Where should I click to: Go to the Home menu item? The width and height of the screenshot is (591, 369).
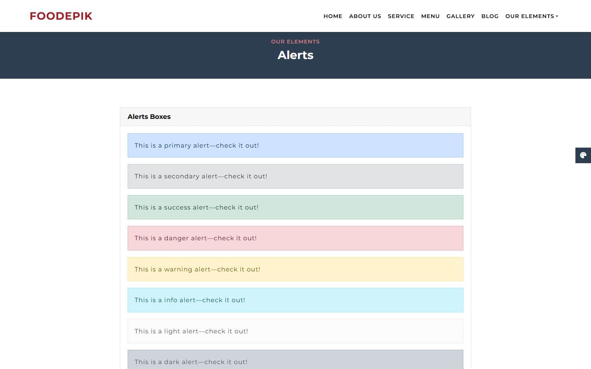click(x=333, y=16)
